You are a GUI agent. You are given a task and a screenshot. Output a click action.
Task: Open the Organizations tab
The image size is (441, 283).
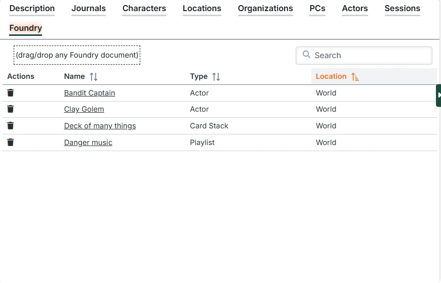coord(265,9)
